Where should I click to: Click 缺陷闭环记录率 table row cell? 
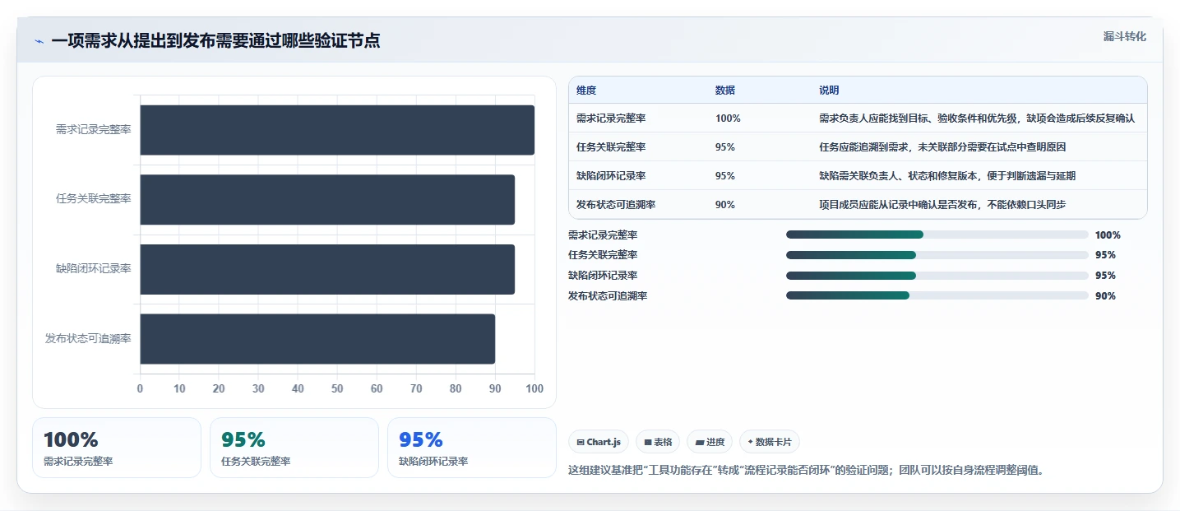(x=611, y=176)
